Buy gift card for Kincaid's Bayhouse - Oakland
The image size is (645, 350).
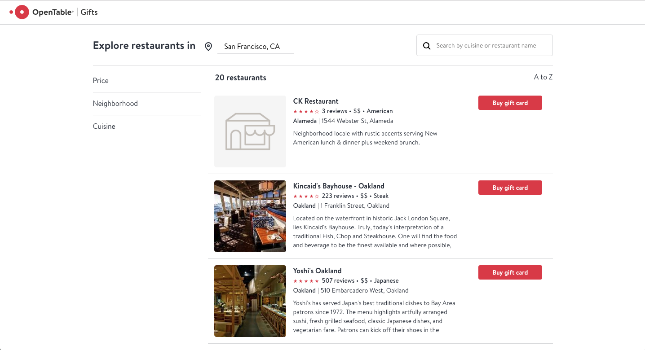pos(510,188)
